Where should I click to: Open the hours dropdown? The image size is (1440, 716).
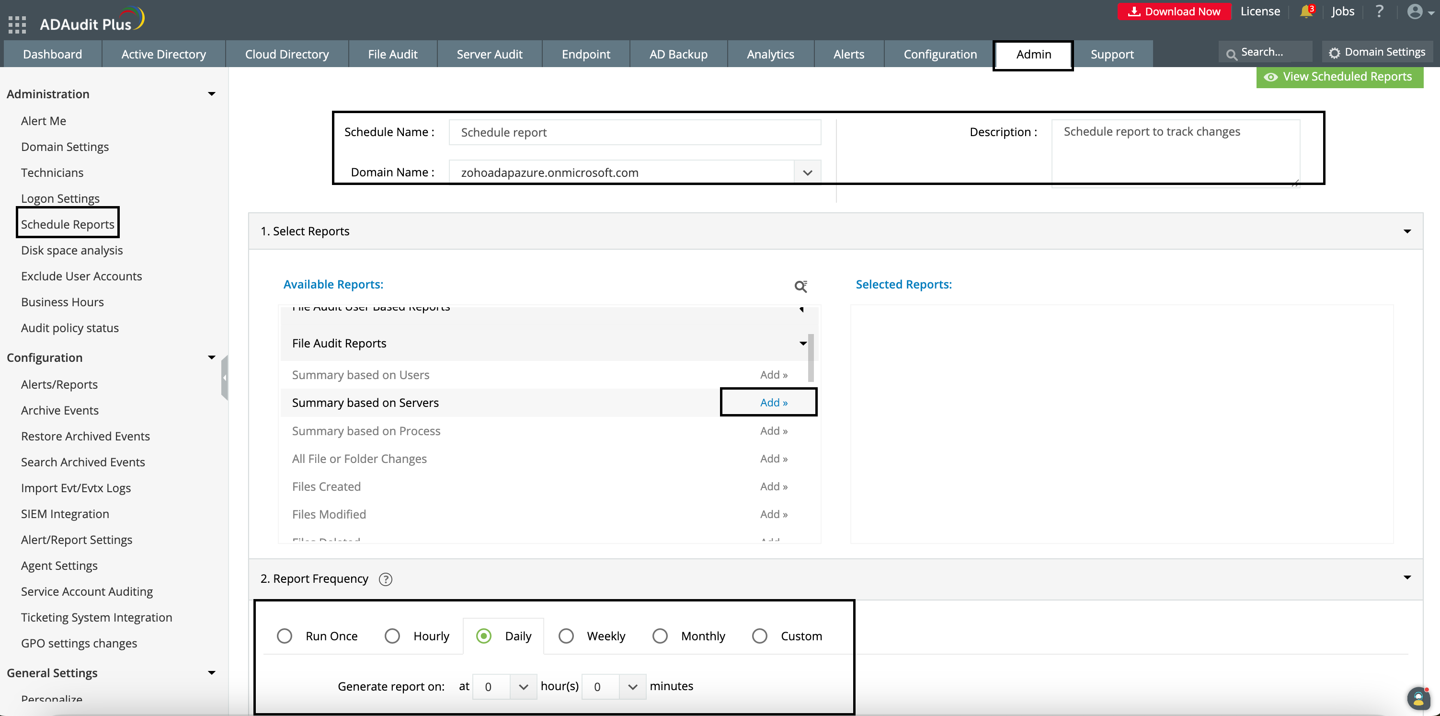click(x=523, y=686)
